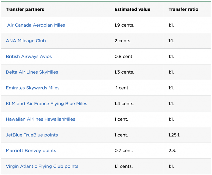Click the 1.4 cents value cell

coord(124,104)
